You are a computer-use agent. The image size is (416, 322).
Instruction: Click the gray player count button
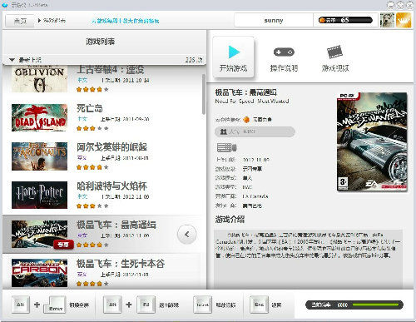tap(255, 131)
